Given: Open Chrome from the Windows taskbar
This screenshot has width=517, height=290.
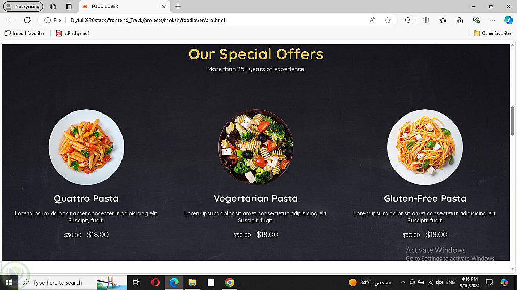Looking at the screenshot, I should pyautogui.click(x=230, y=282).
